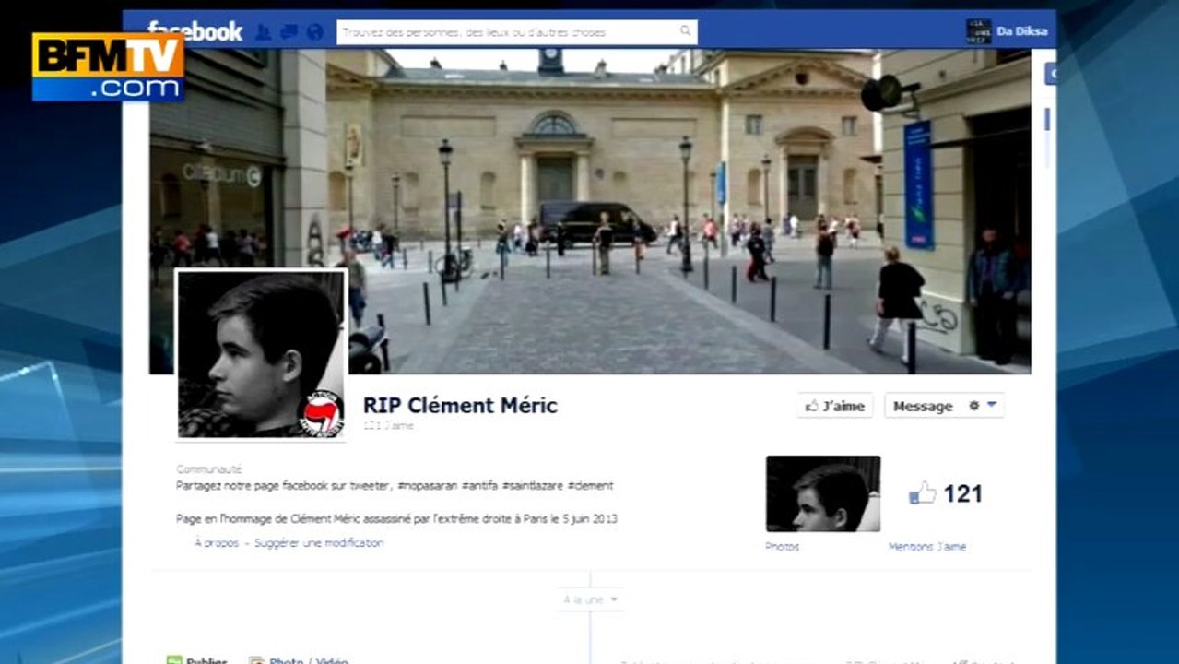Screen dimensions: 1179x664
Task: Click the Communauté label
Action: point(209,469)
